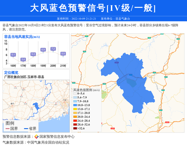The height and width of the screenshot is (146, 187).
Task: Open the 国家预警信息发布中心 source link
Action: 57,137
